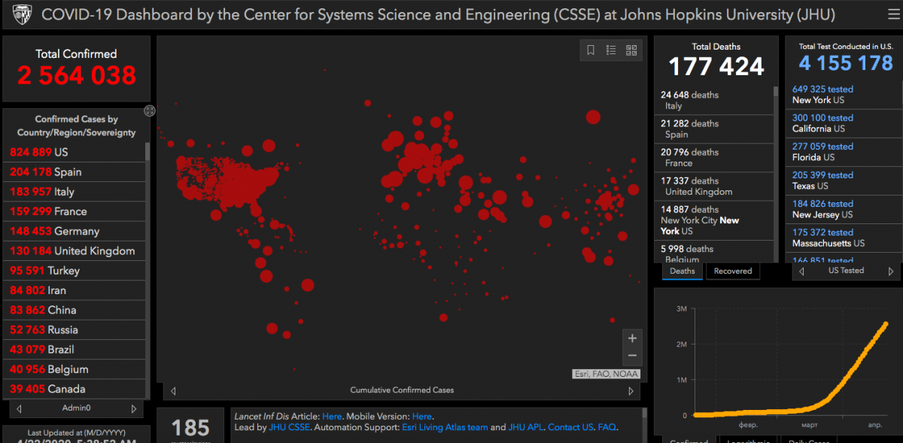
Task: Click the '20 796 deaths France' entry
Action: coord(714,158)
